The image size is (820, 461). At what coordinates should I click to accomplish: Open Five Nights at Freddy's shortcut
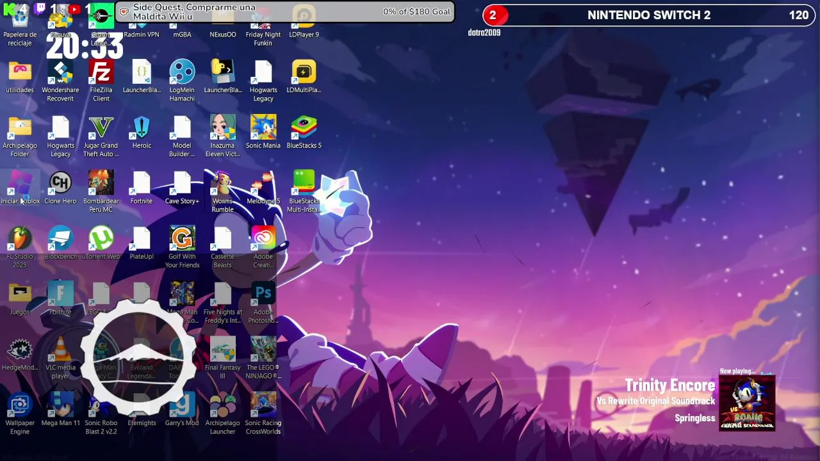tap(223, 303)
